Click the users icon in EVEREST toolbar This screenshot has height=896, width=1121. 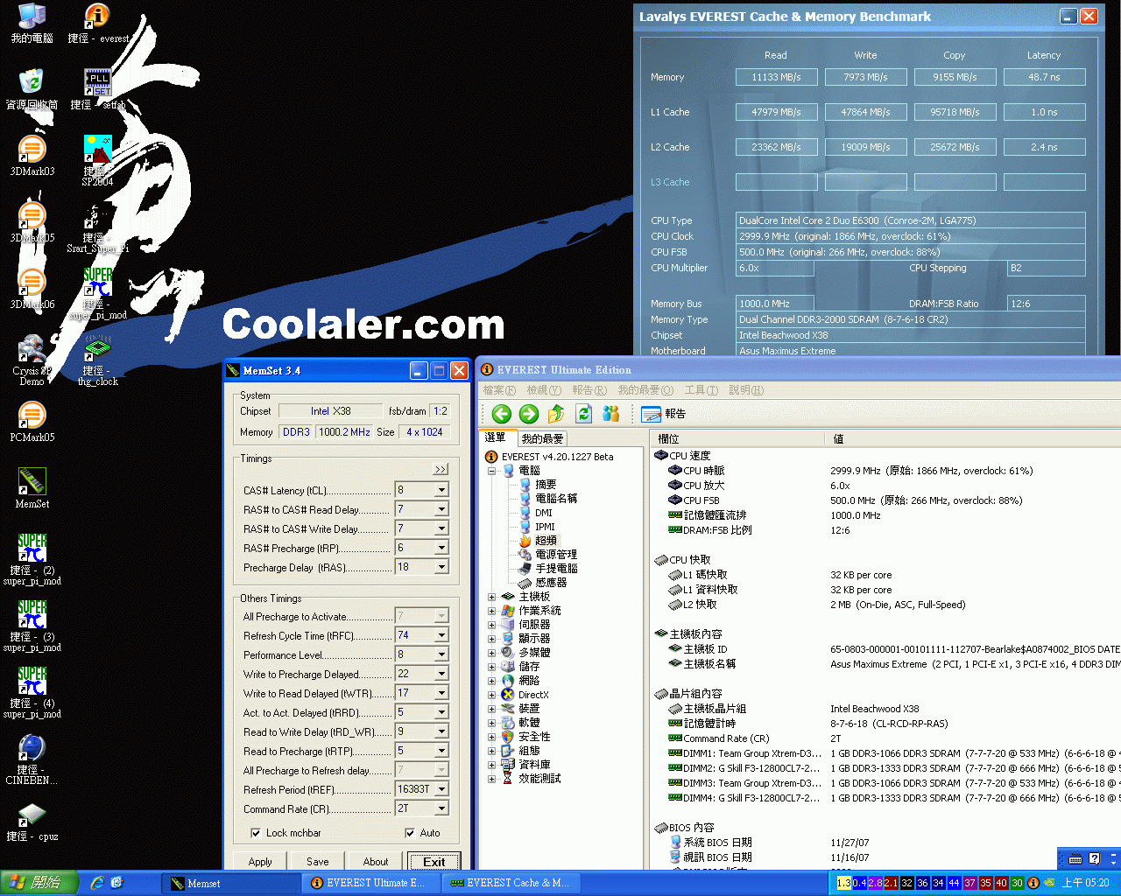pyautogui.click(x=610, y=414)
